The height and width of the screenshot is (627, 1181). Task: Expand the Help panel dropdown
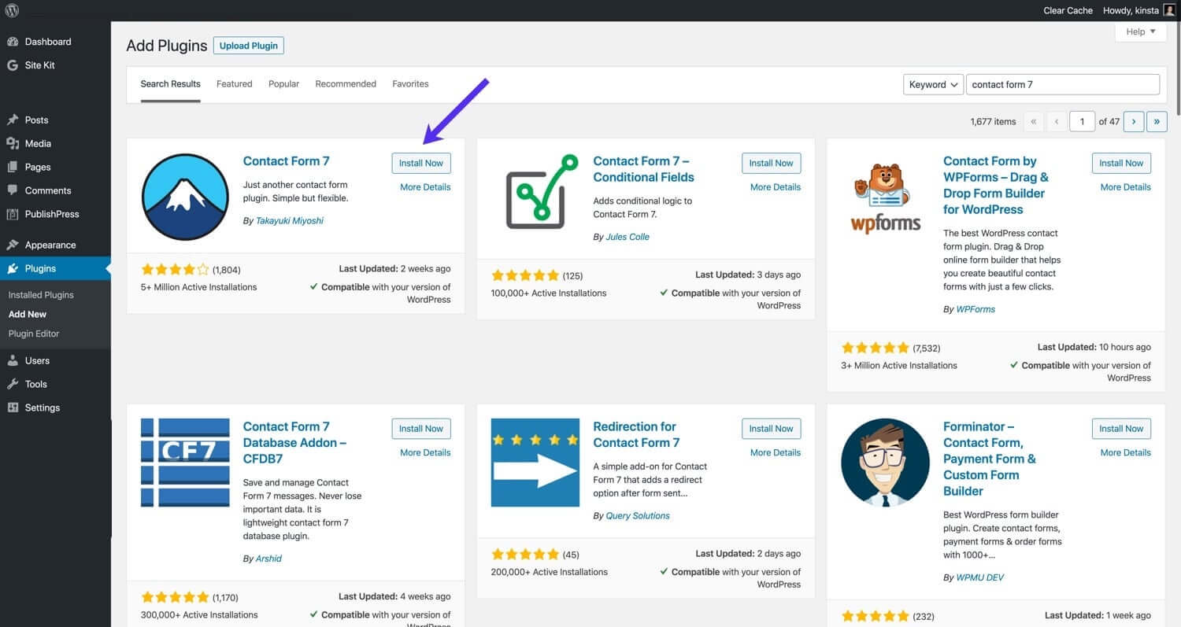pos(1141,31)
